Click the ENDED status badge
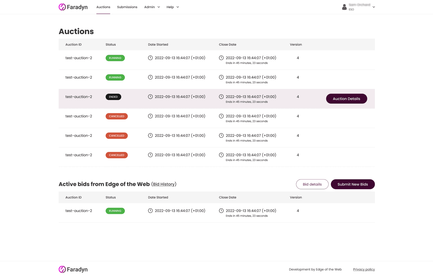Image resolution: width=433 pixels, height=275 pixels. pyautogui.click(x=113, y=97)
